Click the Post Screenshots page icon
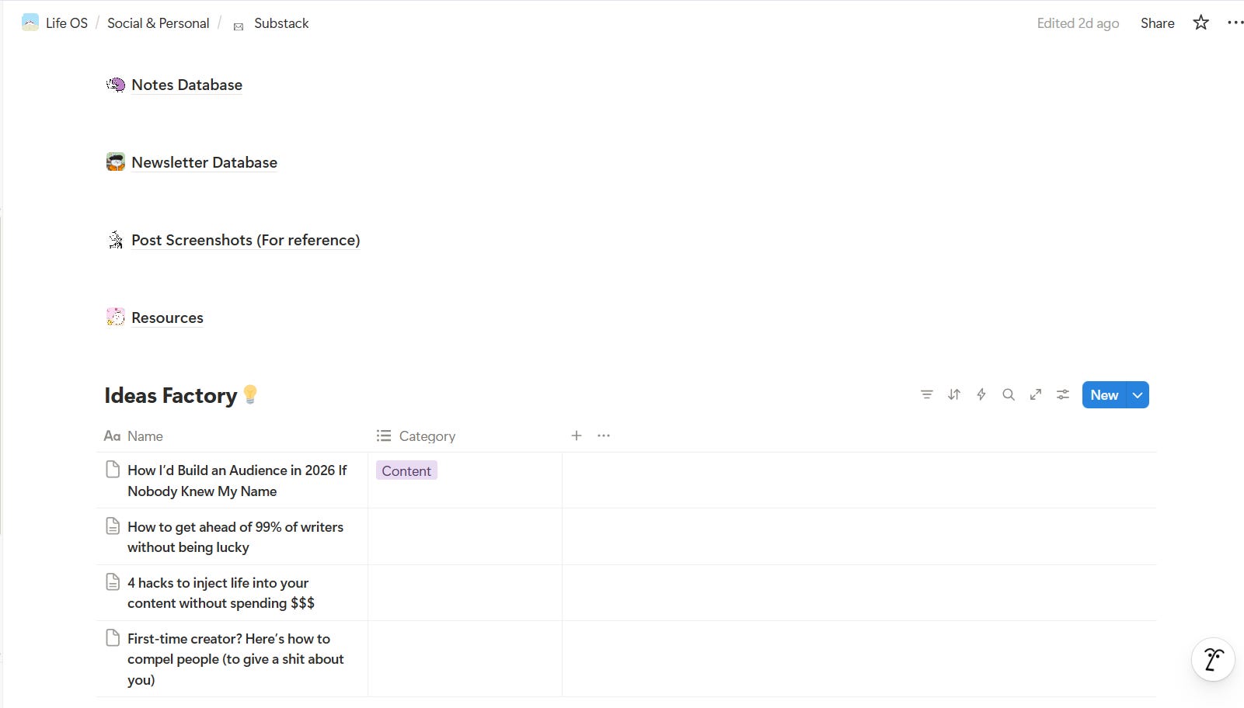 (115, 240)
